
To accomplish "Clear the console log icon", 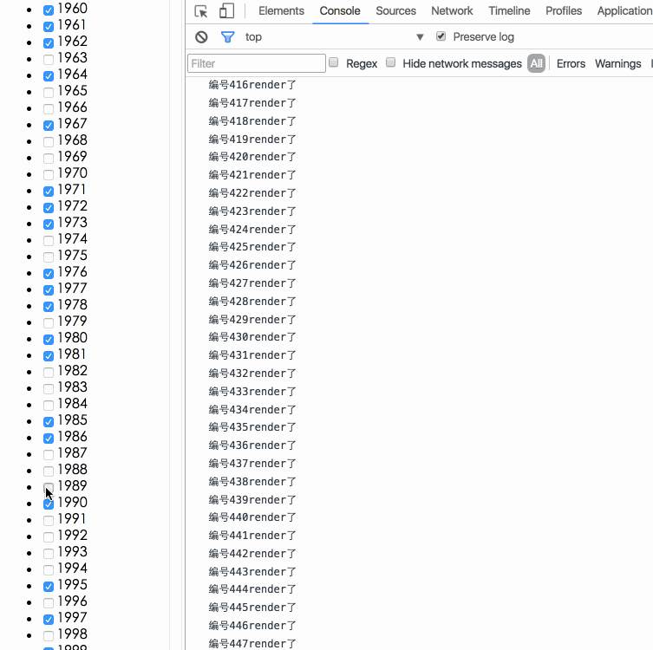I will 201,37.
